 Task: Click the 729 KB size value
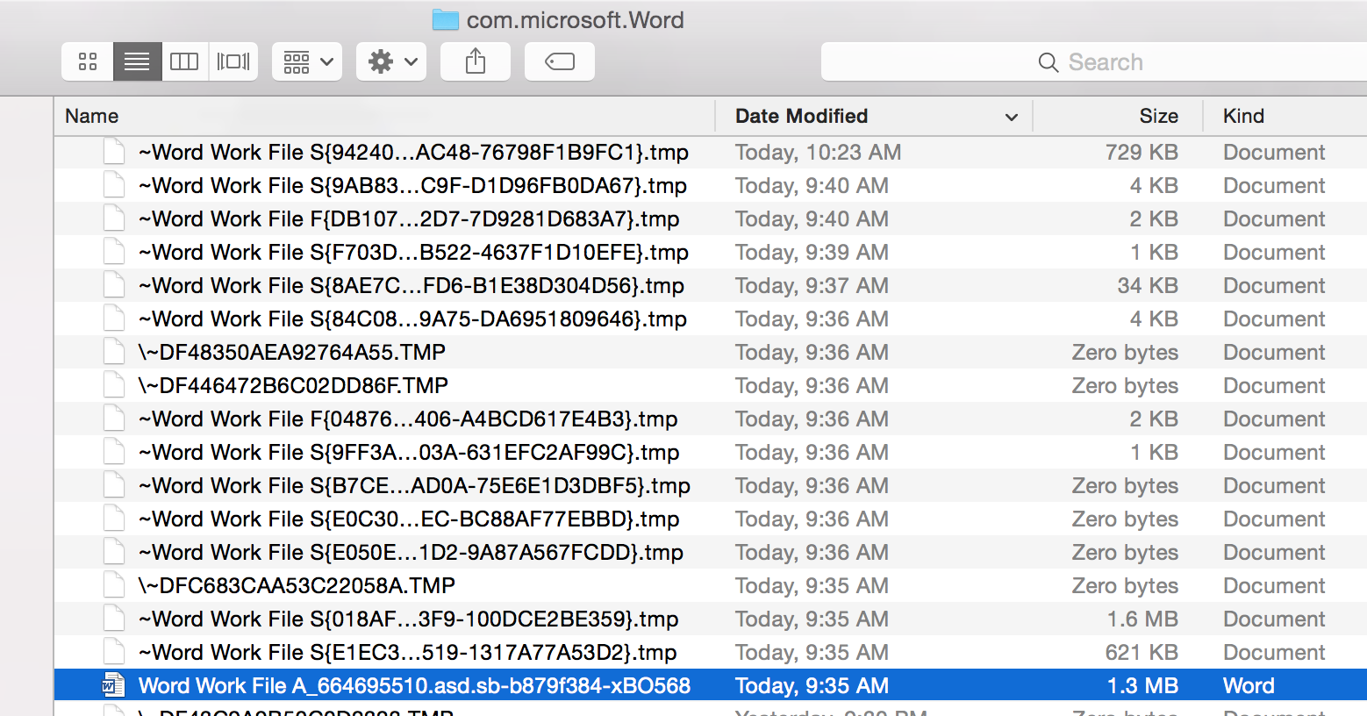click(x=1142, y=153)
